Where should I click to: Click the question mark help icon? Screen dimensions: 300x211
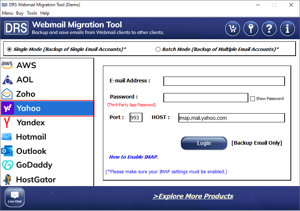point(269,28)
